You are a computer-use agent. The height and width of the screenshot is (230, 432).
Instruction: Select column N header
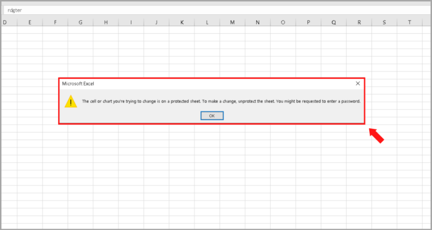pos(258,23)
